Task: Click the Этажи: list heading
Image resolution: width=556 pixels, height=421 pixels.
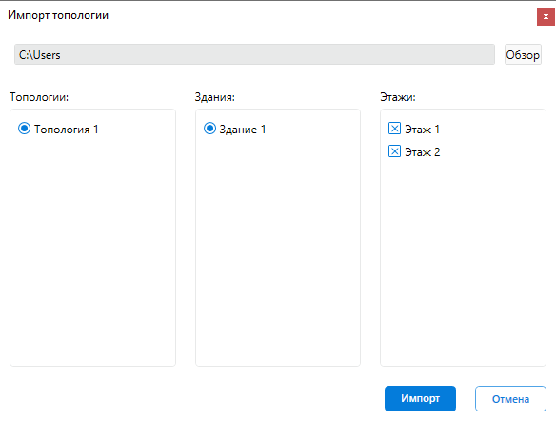Action: point(398,97)
